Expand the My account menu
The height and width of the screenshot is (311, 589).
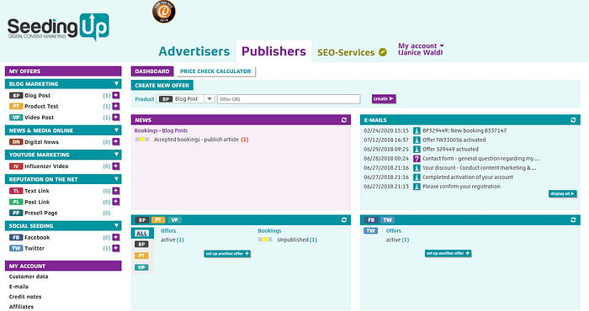pyautogui.click(x=421, y=49)
